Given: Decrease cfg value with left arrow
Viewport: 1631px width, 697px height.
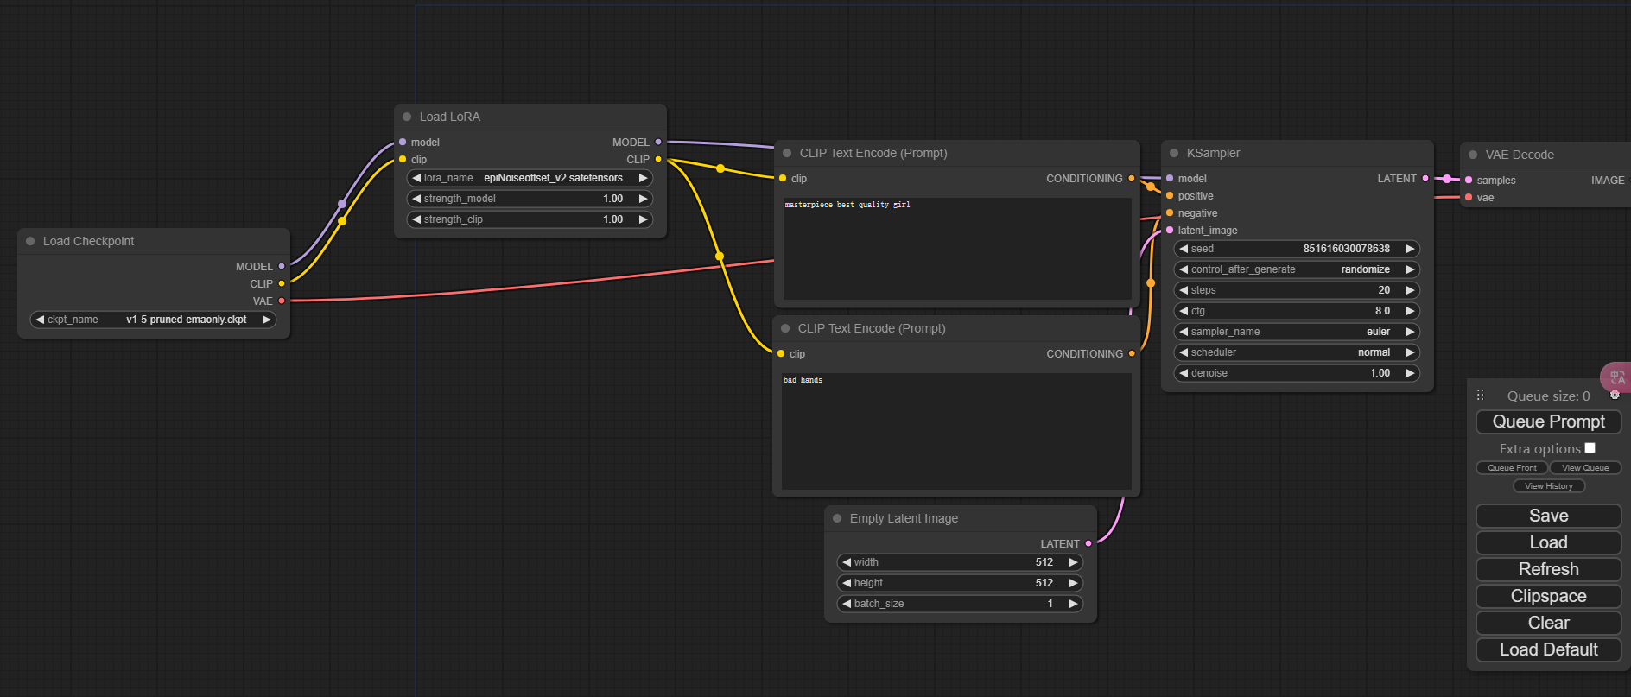Looking at the screenshot, I should 1184,311.
